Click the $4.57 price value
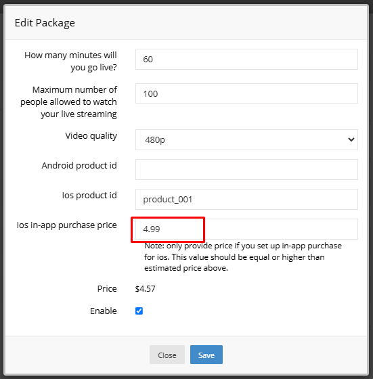 (x=146, y=289)
